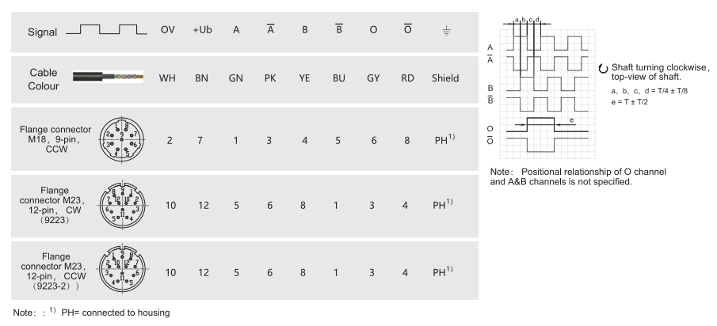Select the OV column header
Viewport: 717px width, 326px height.
point(167,32)
